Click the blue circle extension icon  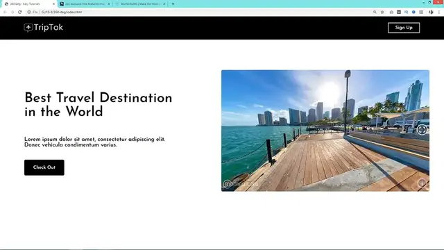tap(413, 12)
